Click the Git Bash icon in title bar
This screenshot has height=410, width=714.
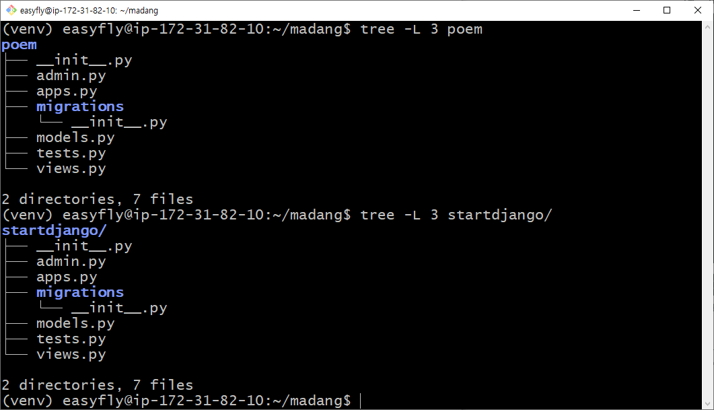(11, 10)
